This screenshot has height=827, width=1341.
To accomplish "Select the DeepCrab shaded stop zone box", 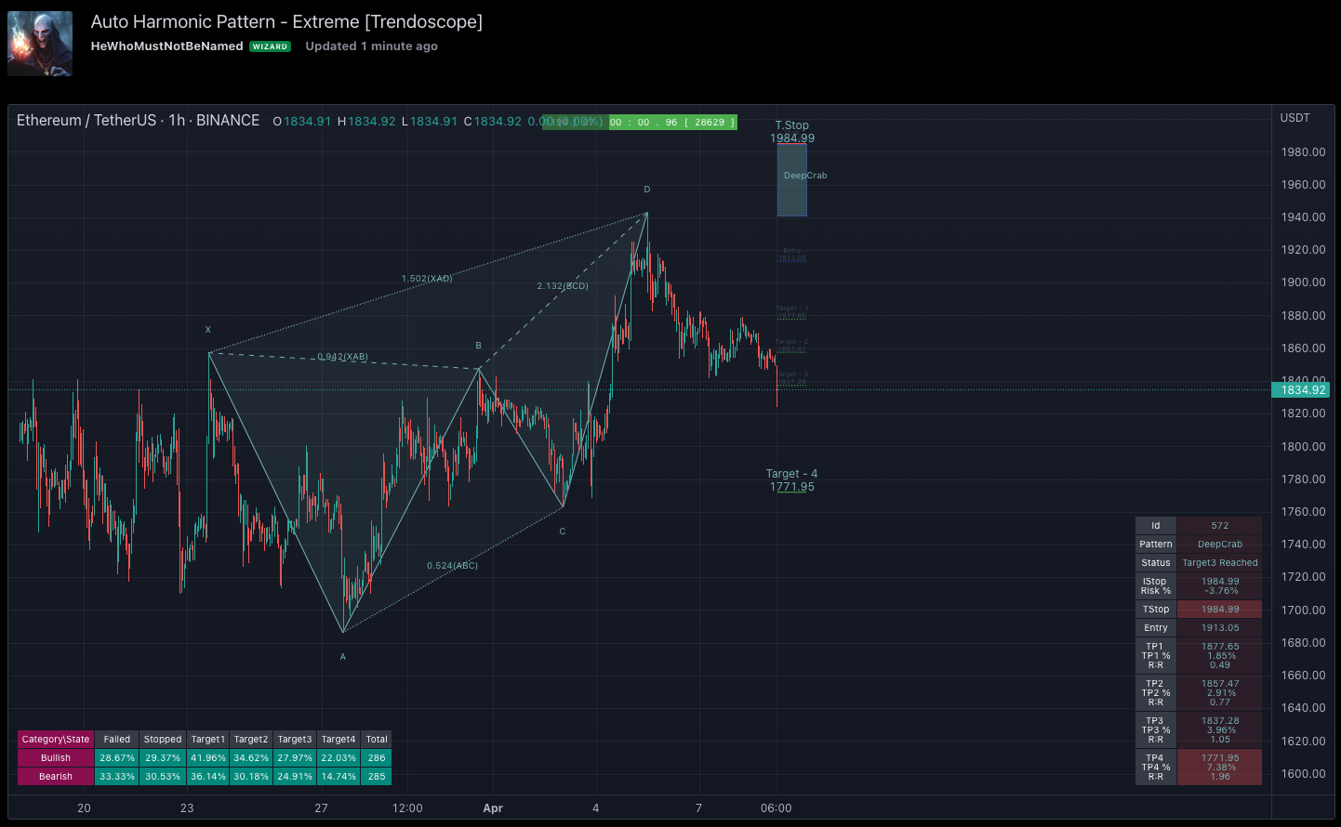I will coord(792,180).
